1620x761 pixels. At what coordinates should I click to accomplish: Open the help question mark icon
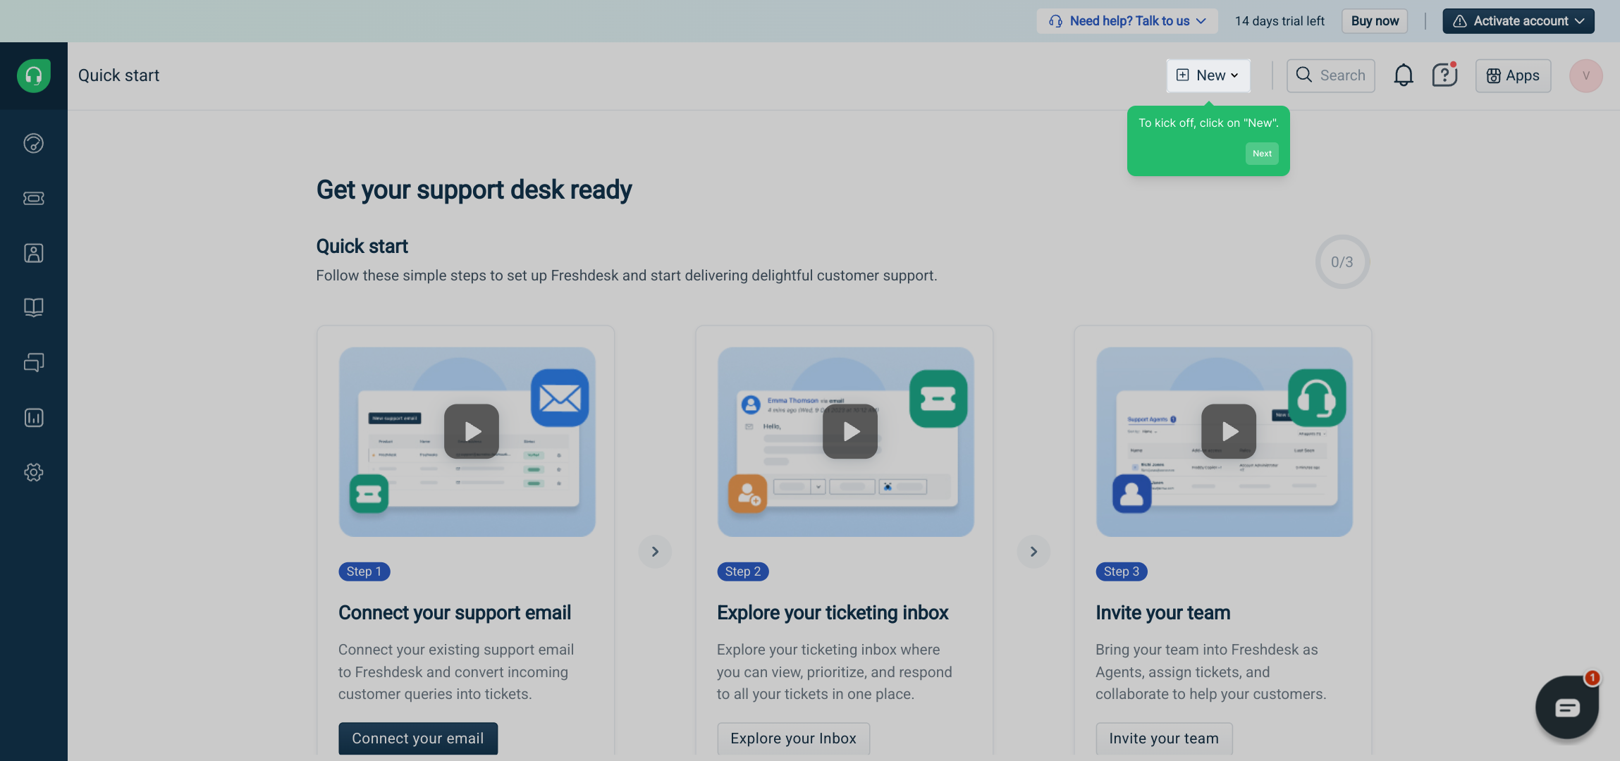coord(1444,75)
